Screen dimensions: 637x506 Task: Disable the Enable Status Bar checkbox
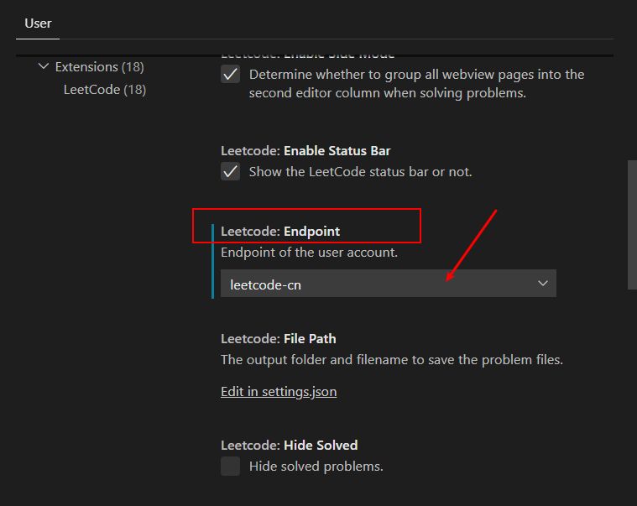230,172
